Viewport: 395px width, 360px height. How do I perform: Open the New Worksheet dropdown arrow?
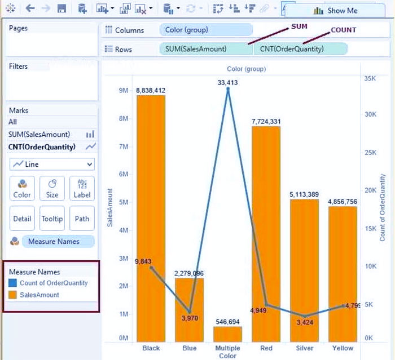112,8
